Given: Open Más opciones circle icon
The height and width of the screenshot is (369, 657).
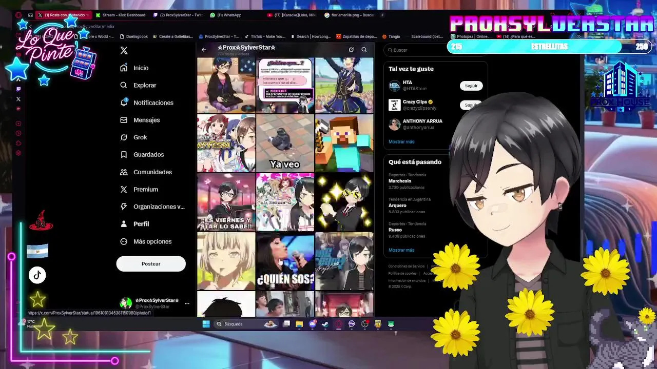Looking at the screenshot, I should [124, 241].
